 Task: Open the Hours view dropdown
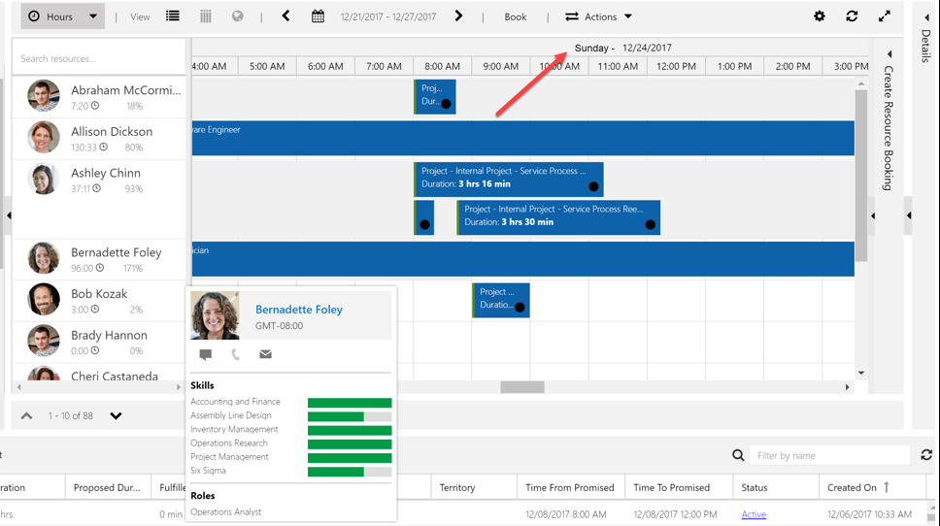63,16
